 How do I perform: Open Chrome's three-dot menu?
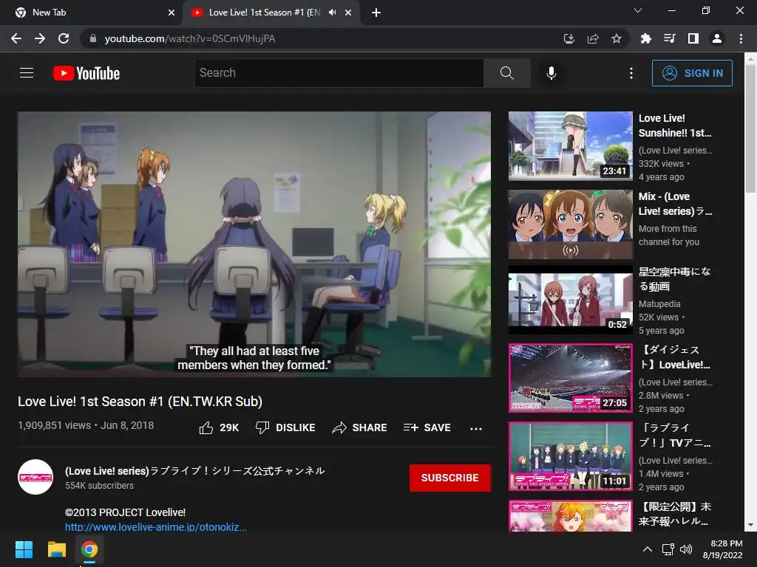coord(741,38)
